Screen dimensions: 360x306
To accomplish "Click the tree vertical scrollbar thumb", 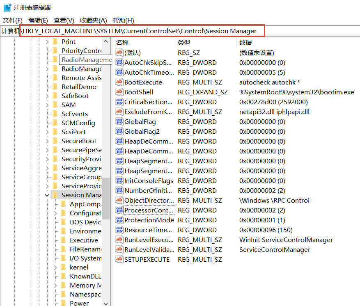I will point(105,198).
